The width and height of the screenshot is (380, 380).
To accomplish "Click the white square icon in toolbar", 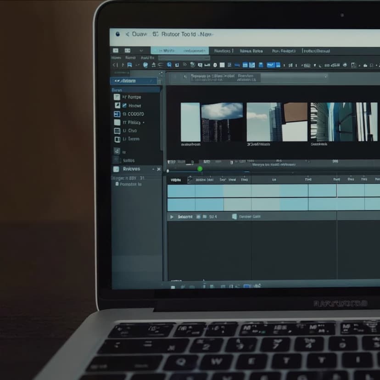I will (222, 65).
